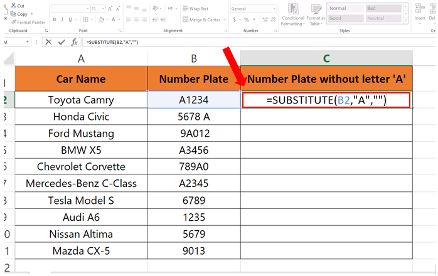Click Increase Indent icon
Image resolution: width=438 pixels, height=276 pixels.
pyautogui.click(x=163, y=19)
